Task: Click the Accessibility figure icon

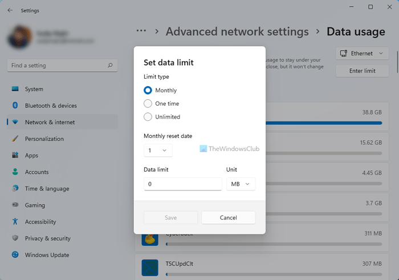Action: [15, 222]
